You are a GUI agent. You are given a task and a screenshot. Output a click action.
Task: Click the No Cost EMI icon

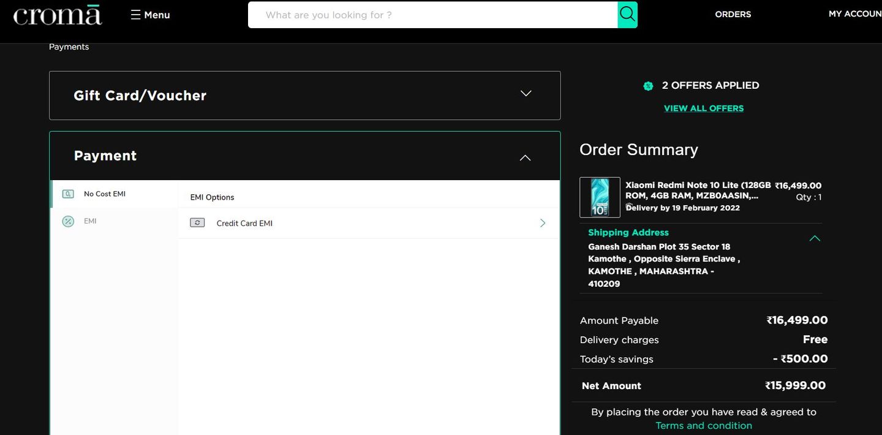(x=68, y=194)
